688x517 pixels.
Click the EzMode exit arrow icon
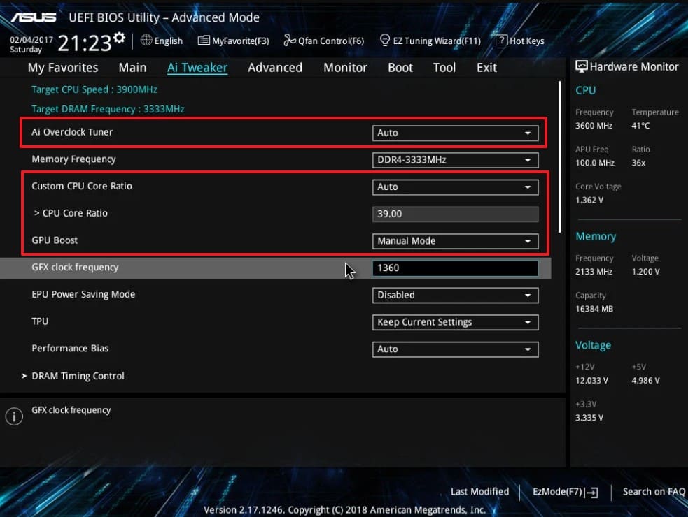[592, 493]
